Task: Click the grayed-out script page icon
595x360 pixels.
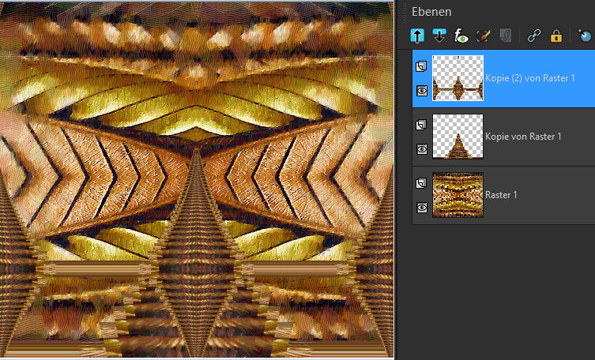Action: tap(506, 36)
